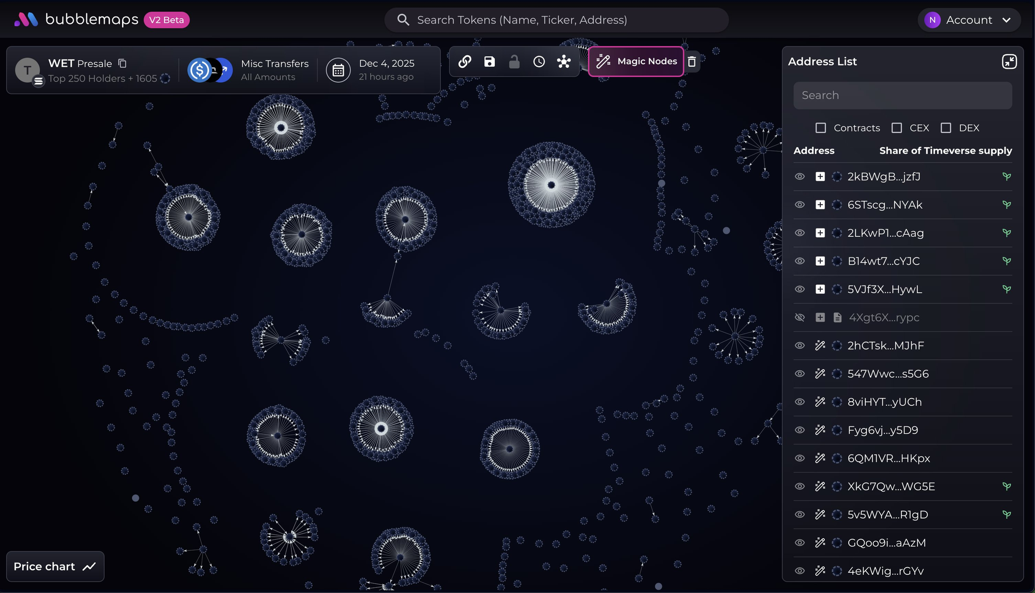The image size is (1035, 593).
Task: Open the time history clock icon
Action: click(x=539, y=62)
